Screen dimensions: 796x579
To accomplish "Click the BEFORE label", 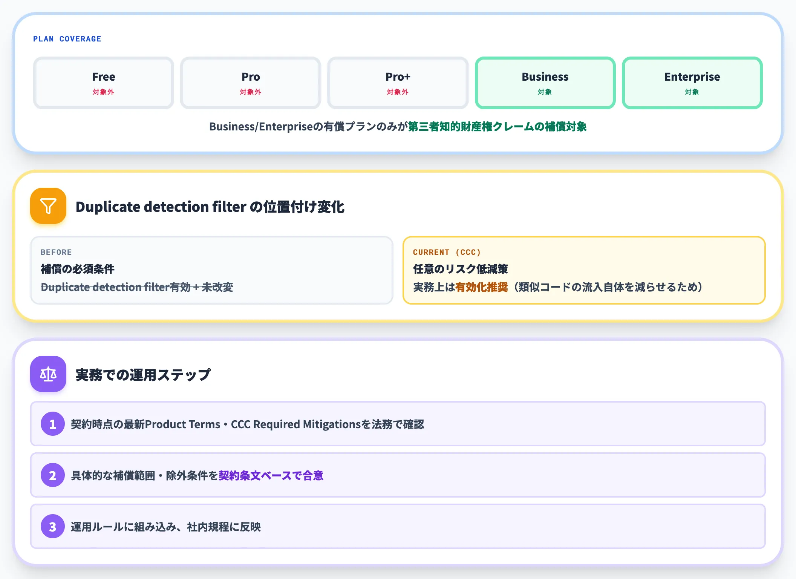I will [x=56, y=252].
